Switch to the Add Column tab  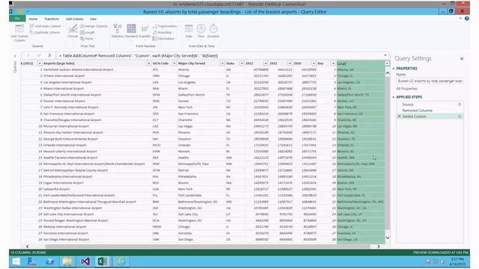coord(74,19)
